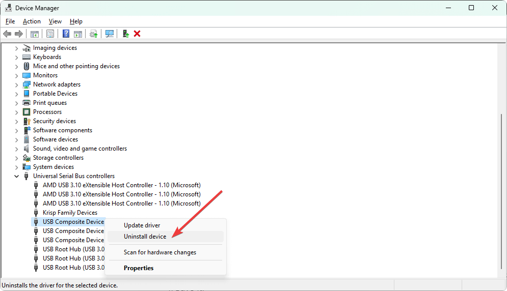Open the Help menu
507x291 pixels.
[76, 21]
